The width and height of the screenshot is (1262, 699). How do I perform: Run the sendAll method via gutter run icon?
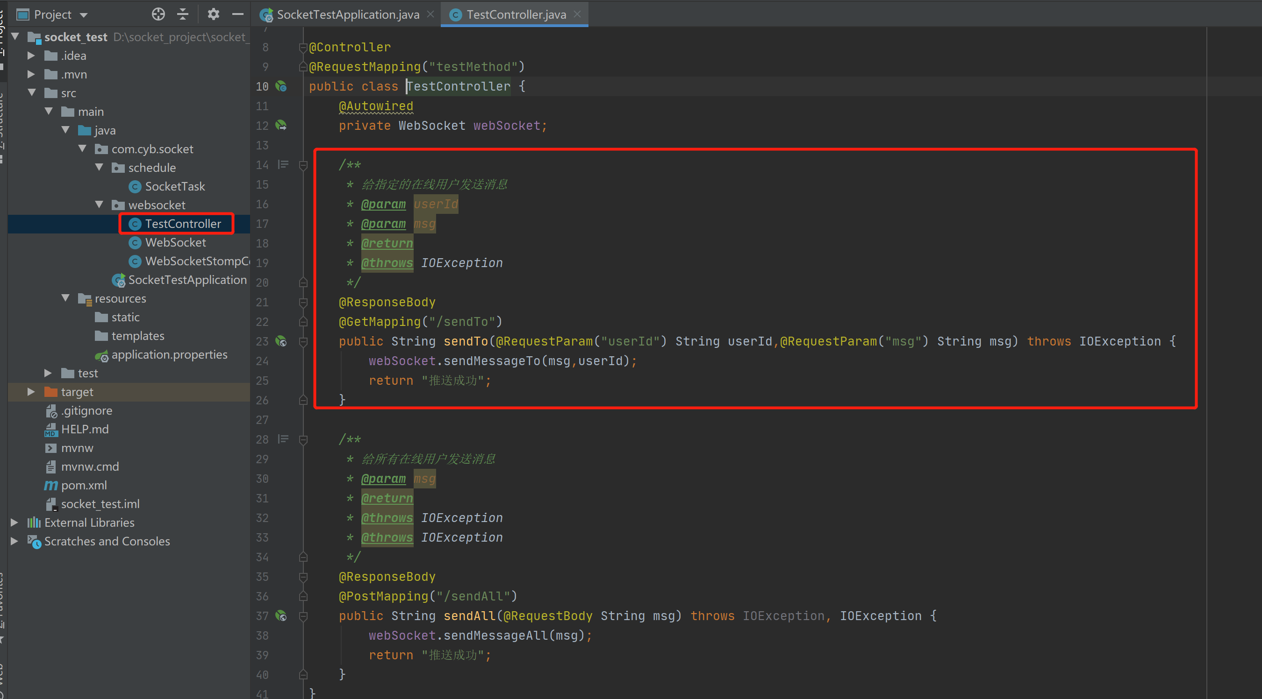[x=282, y=616]
